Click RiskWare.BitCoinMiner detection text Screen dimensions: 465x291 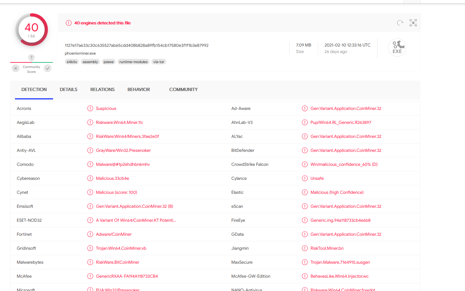[x=118, y=262]
